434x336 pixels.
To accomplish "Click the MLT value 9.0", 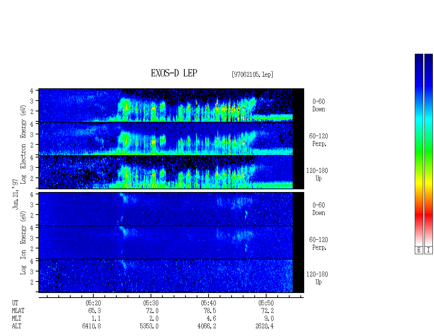I will tap(269, 319).
